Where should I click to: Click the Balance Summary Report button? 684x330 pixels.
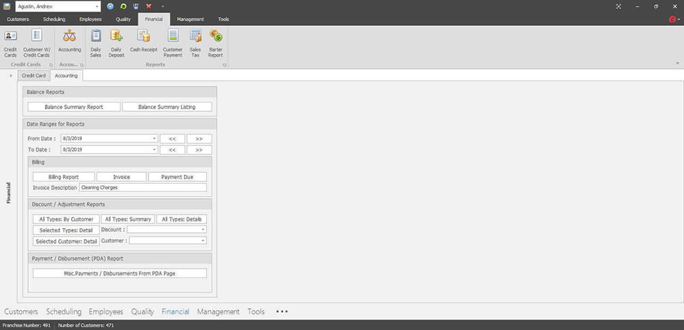[x=74, y=107]
